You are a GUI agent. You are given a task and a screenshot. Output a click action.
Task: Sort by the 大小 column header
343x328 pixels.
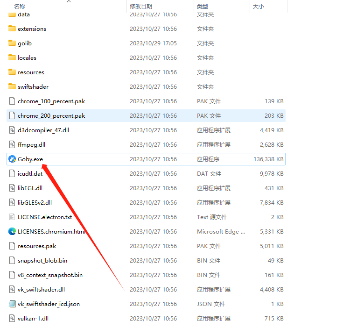click(x=259, y=7)
